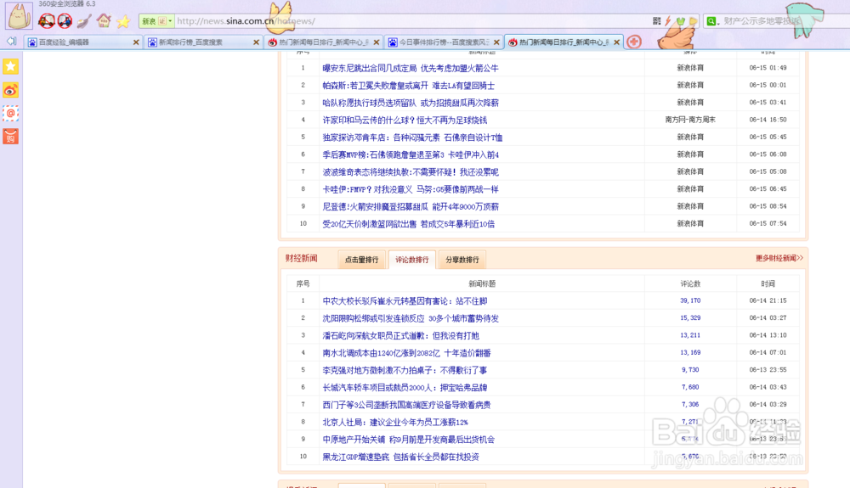
Task: Open 北京人社局:建议企业今年为员工涨薪12% headline
Action: pos(395,423)
